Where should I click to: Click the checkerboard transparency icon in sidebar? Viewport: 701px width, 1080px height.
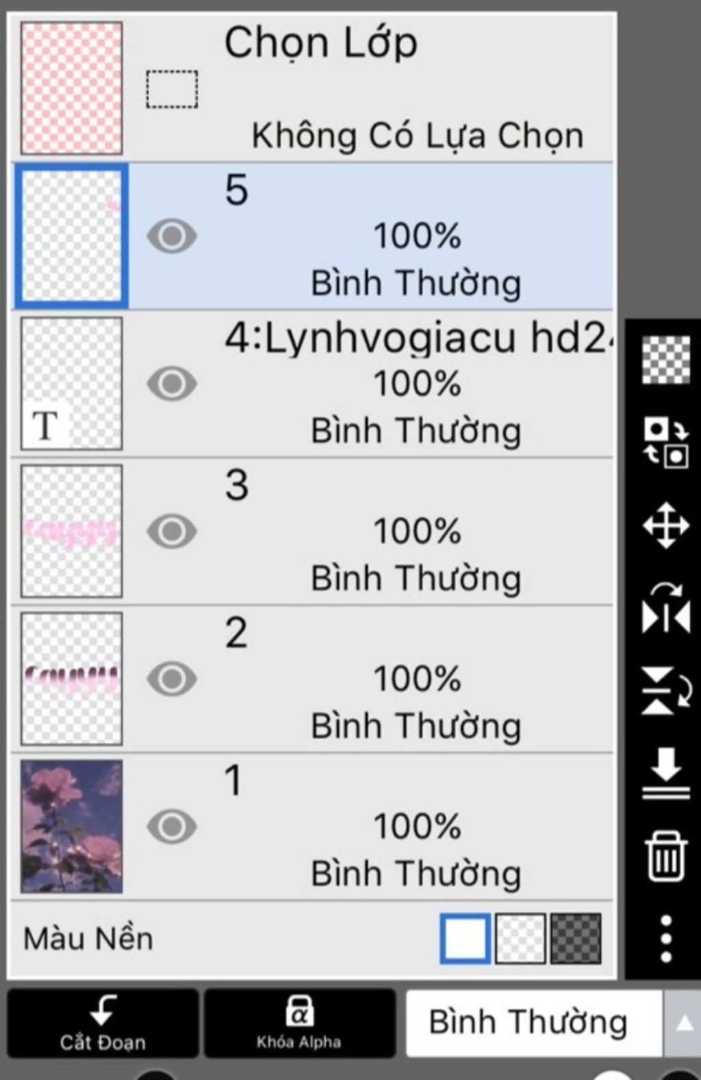click(665, 359)
